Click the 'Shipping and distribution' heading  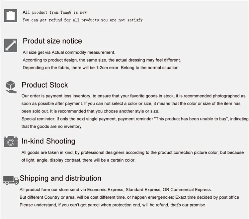(x=60, y=178)
